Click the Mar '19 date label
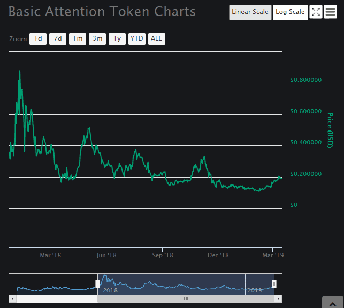344x308 pixels. (x=273, y=255)
